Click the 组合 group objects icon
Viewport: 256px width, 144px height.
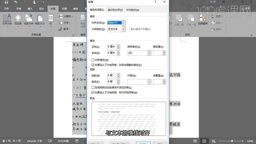click(x=217, y=23)
